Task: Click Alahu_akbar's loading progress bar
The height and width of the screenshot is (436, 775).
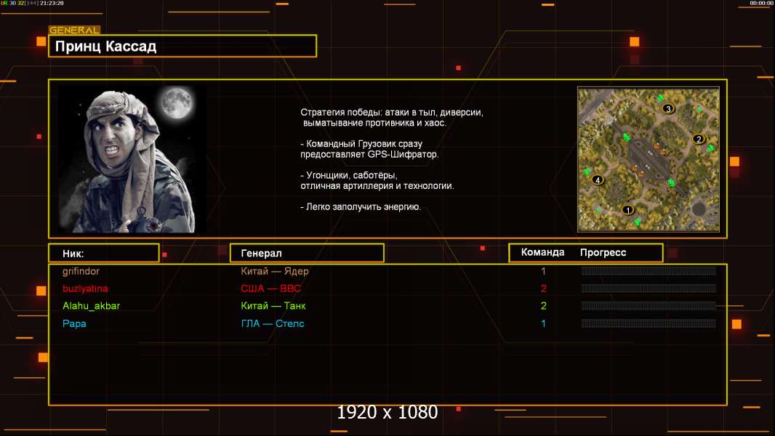Action: [648, 306]
